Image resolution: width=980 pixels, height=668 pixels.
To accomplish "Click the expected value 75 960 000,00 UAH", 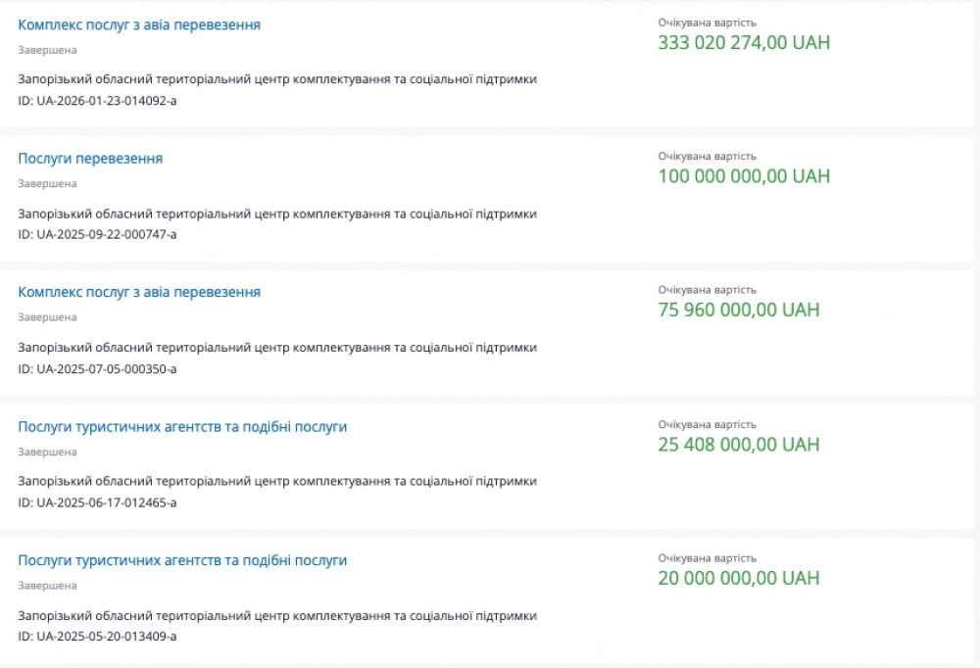I will pyautogui.click(x=739, y=310).
